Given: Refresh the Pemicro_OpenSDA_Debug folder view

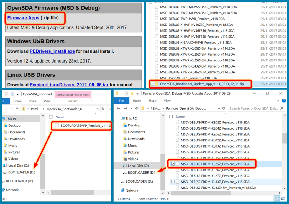Looking at the screenshot, I should tap(224, 109).
